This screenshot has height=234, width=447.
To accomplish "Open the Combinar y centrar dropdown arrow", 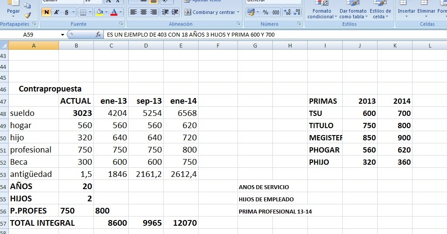I will point(238,12).
